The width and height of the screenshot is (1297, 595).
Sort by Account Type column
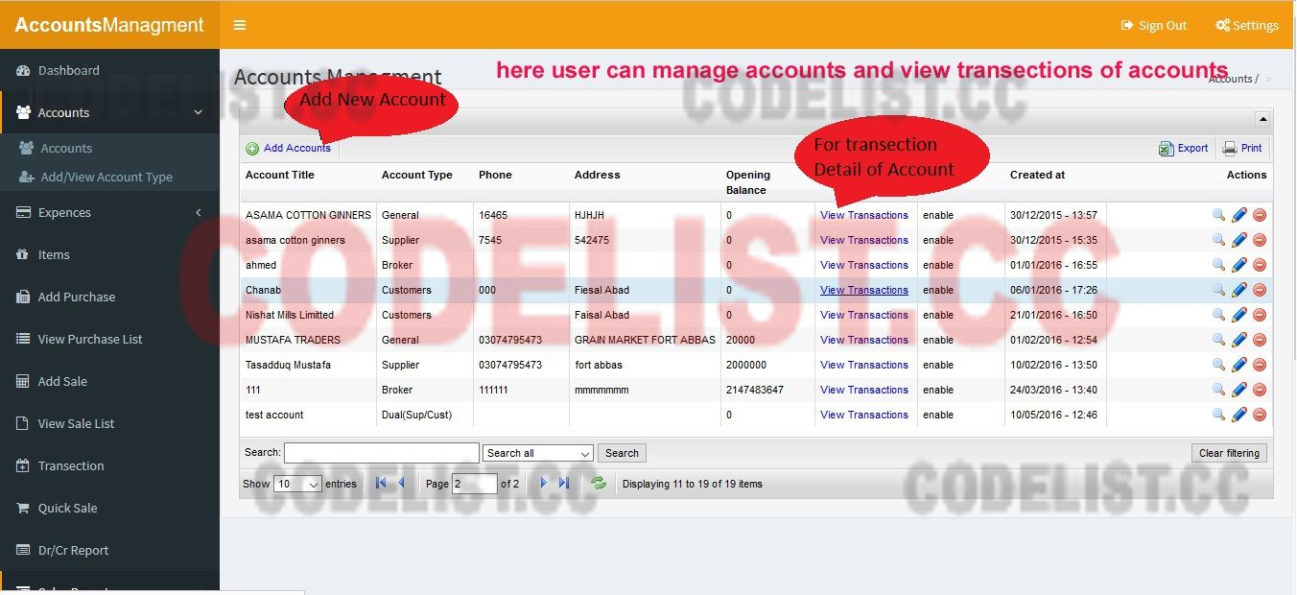(417, 175)
